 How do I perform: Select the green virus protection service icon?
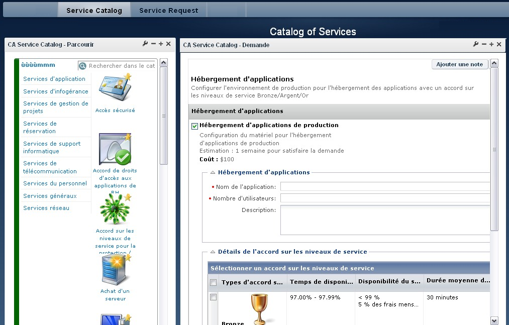tap(115, 209)
